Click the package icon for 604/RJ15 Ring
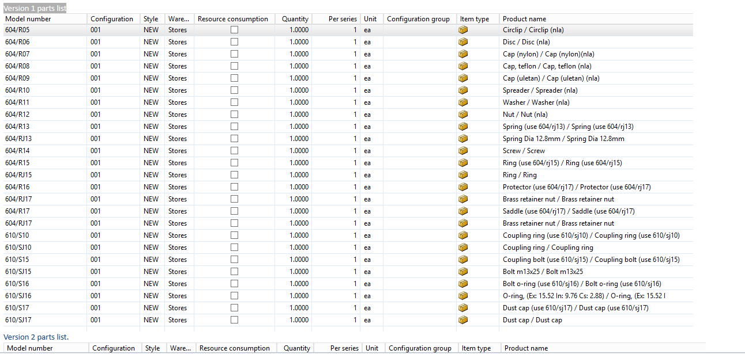This screenshot has height=354, width=745. [x=463, y=174]
